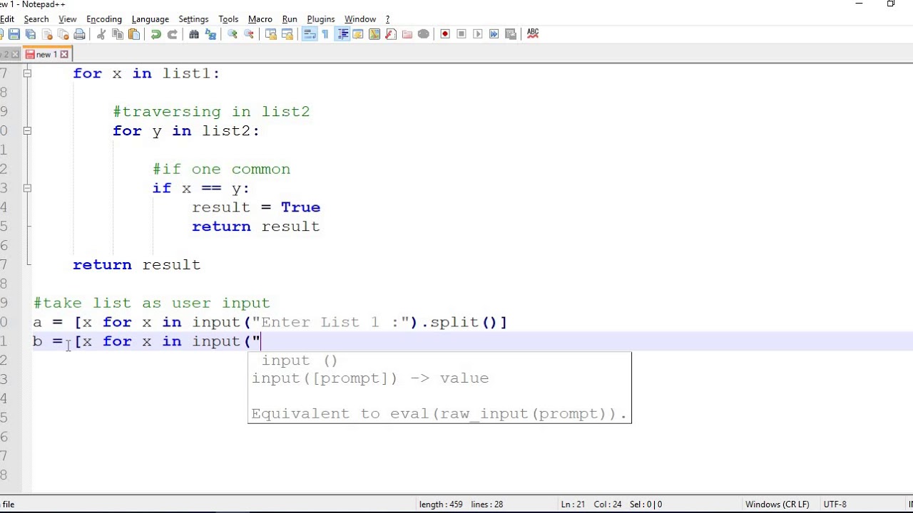Viewport: 913px width, 513px height.
Task: Click the '#if one common' comment line
Action: [221, 169]
